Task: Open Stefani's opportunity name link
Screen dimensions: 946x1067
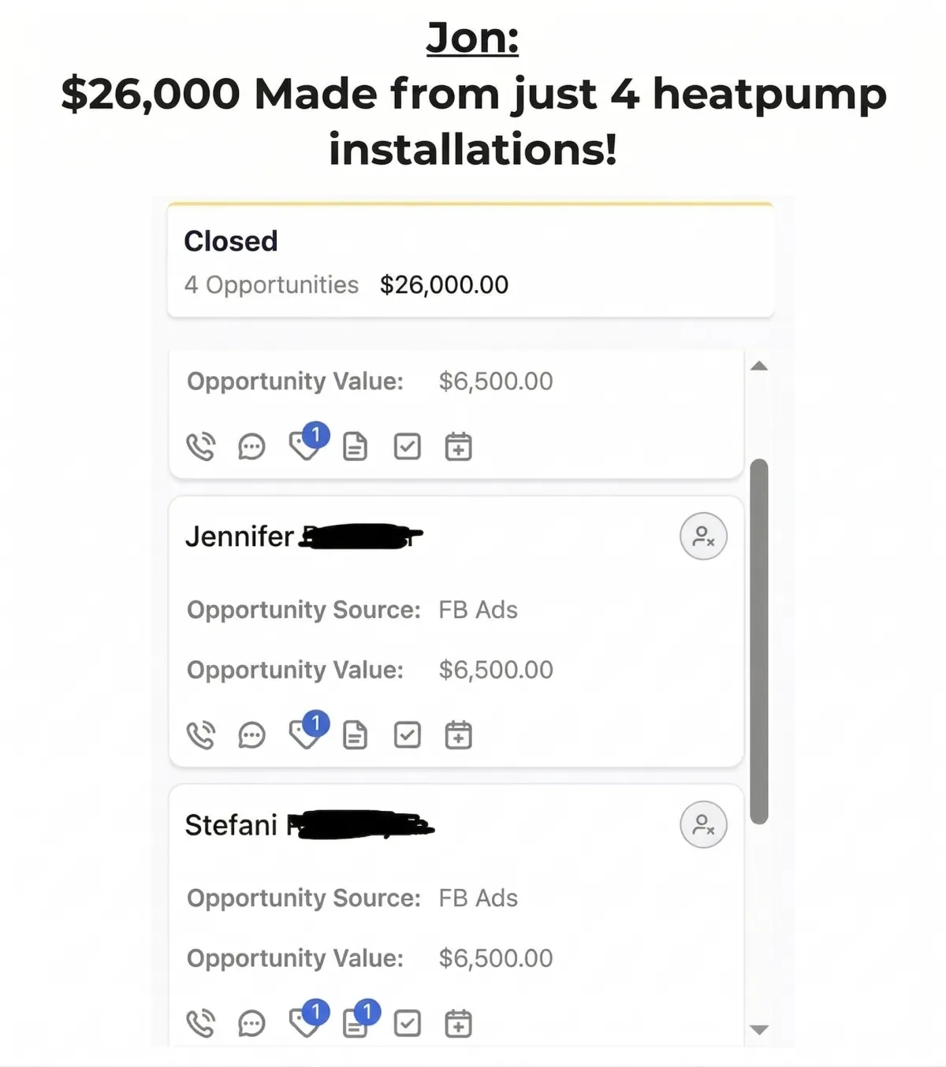Action: (x=310, y=825)
